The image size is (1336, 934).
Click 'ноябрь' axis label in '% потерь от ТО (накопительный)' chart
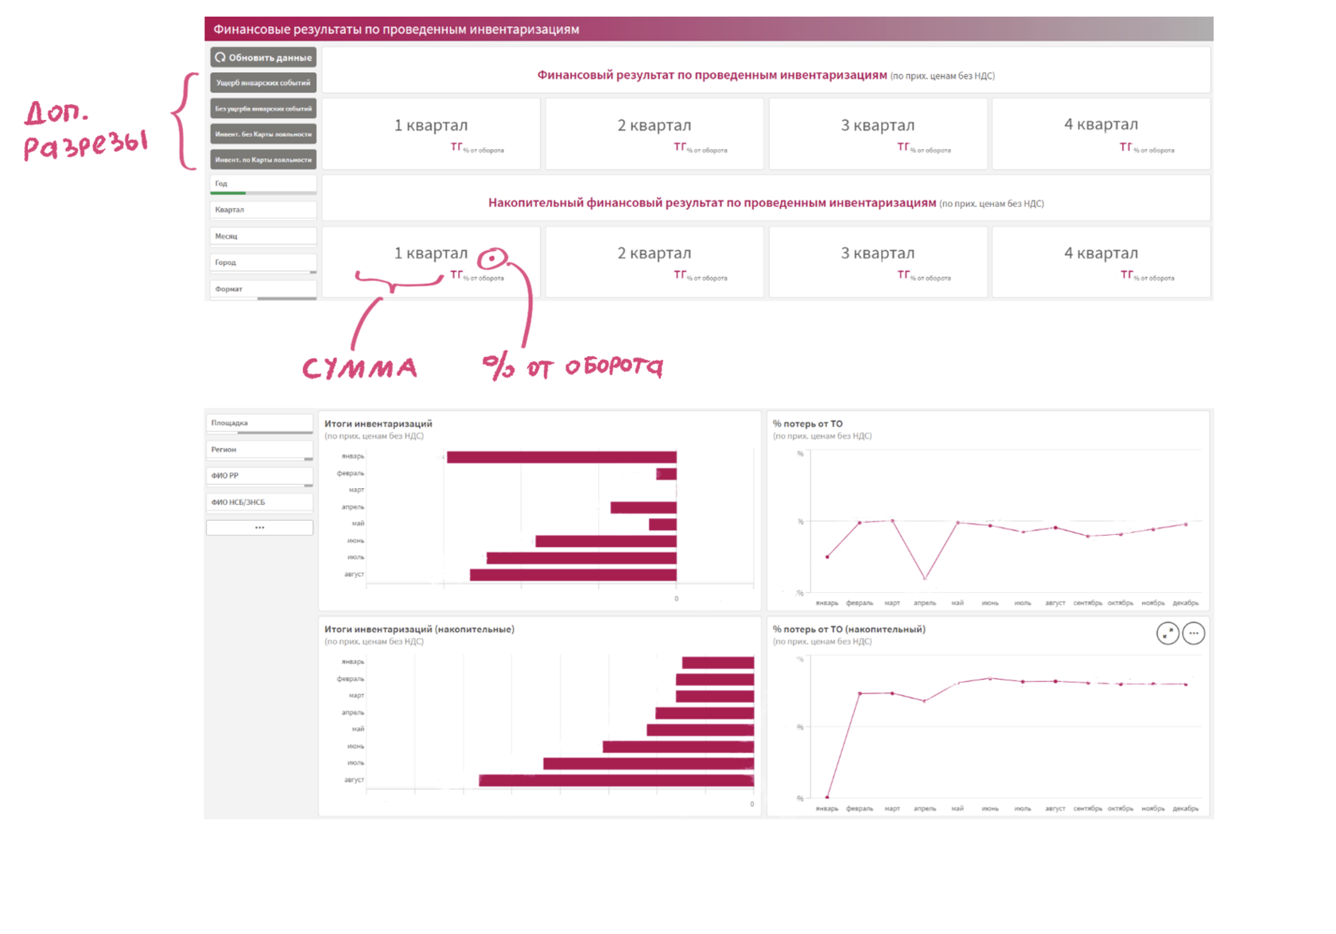pyautogui.click(x=1153, y=808)
